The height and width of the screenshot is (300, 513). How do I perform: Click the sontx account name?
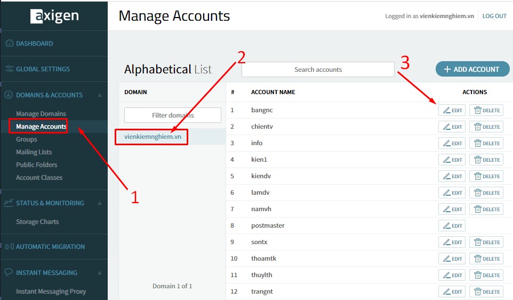click(x=259, y=242)
